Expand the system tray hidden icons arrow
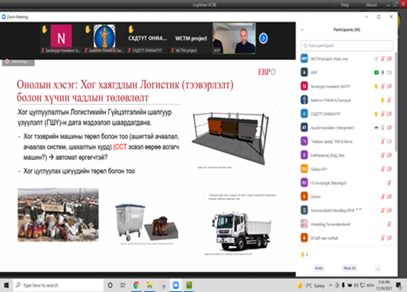 332,285
